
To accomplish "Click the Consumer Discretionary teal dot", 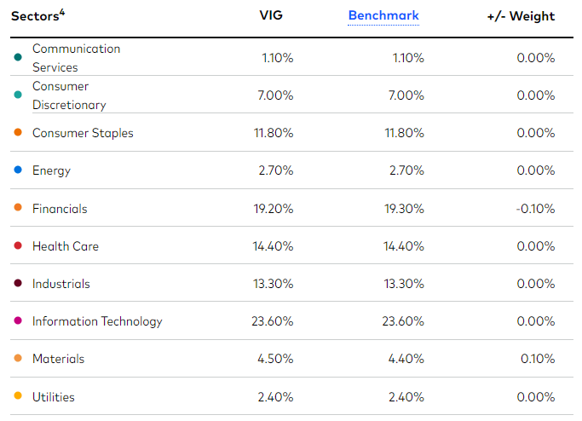I will [18, 95].
